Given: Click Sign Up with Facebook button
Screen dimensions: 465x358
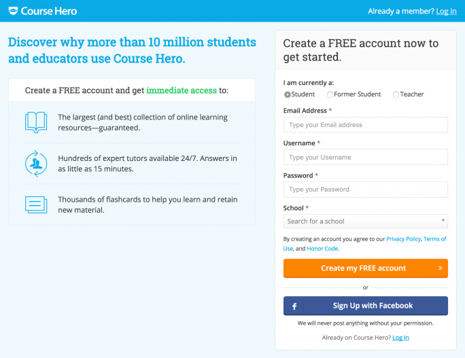Looking at the screenshot, I should click(x=365, y=306).
